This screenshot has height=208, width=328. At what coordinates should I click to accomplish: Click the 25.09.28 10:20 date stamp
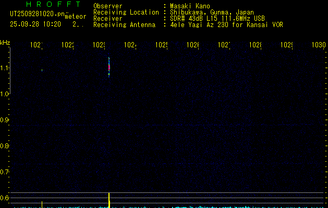point(35,24)
